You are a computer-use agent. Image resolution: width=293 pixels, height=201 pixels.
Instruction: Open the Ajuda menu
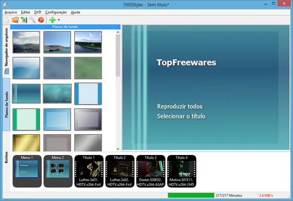coord(75,13)
